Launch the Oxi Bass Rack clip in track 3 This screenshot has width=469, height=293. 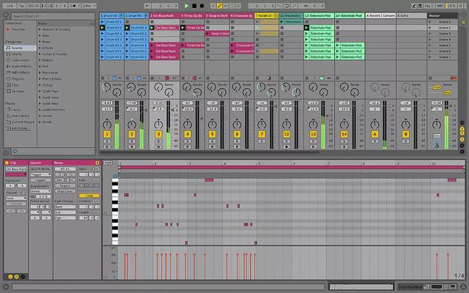153,27
